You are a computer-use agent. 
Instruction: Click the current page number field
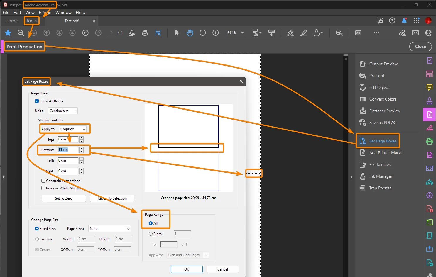[112, 33]
